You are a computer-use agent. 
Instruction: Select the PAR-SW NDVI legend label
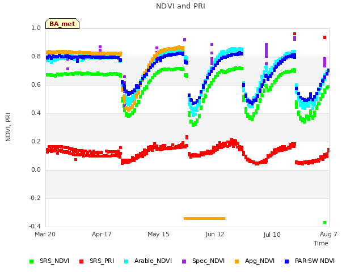click(x=315, y=261)
